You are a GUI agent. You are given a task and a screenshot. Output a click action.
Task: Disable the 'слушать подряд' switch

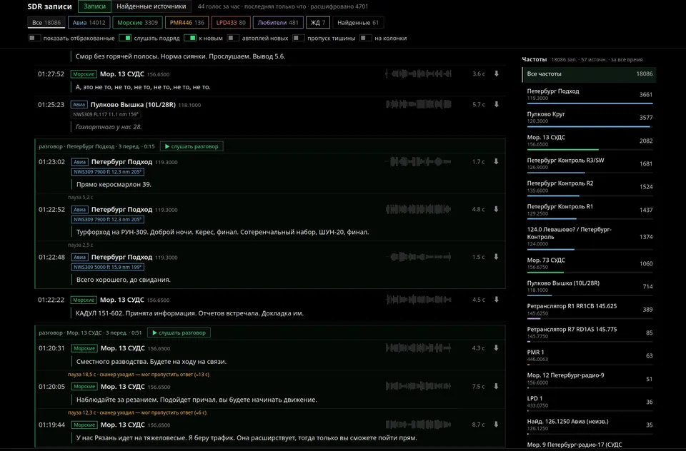pyautogui.click(x=125, y=38)
